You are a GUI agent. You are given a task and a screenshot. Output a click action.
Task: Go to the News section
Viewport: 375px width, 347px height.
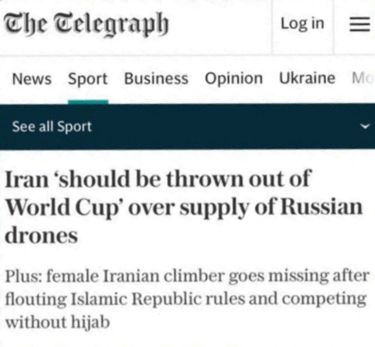pyautogui.click(x=32, y=79)
